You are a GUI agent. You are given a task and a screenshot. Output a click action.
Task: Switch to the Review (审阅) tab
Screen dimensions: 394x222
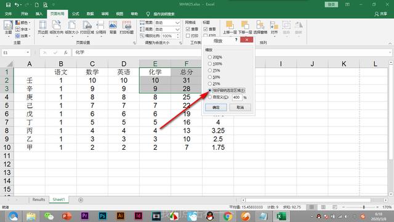(105, 14)
